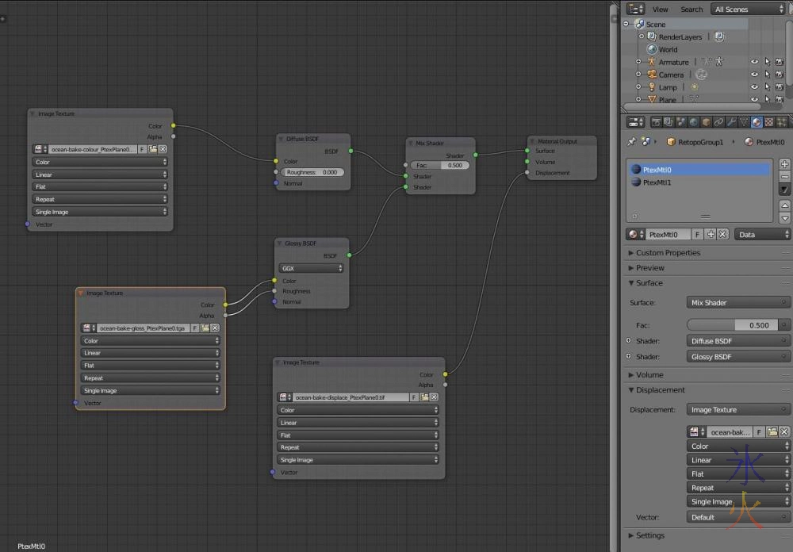Toggle Camera renderability in outliner
The image size is (793, 552).
[x=779, y=75]
